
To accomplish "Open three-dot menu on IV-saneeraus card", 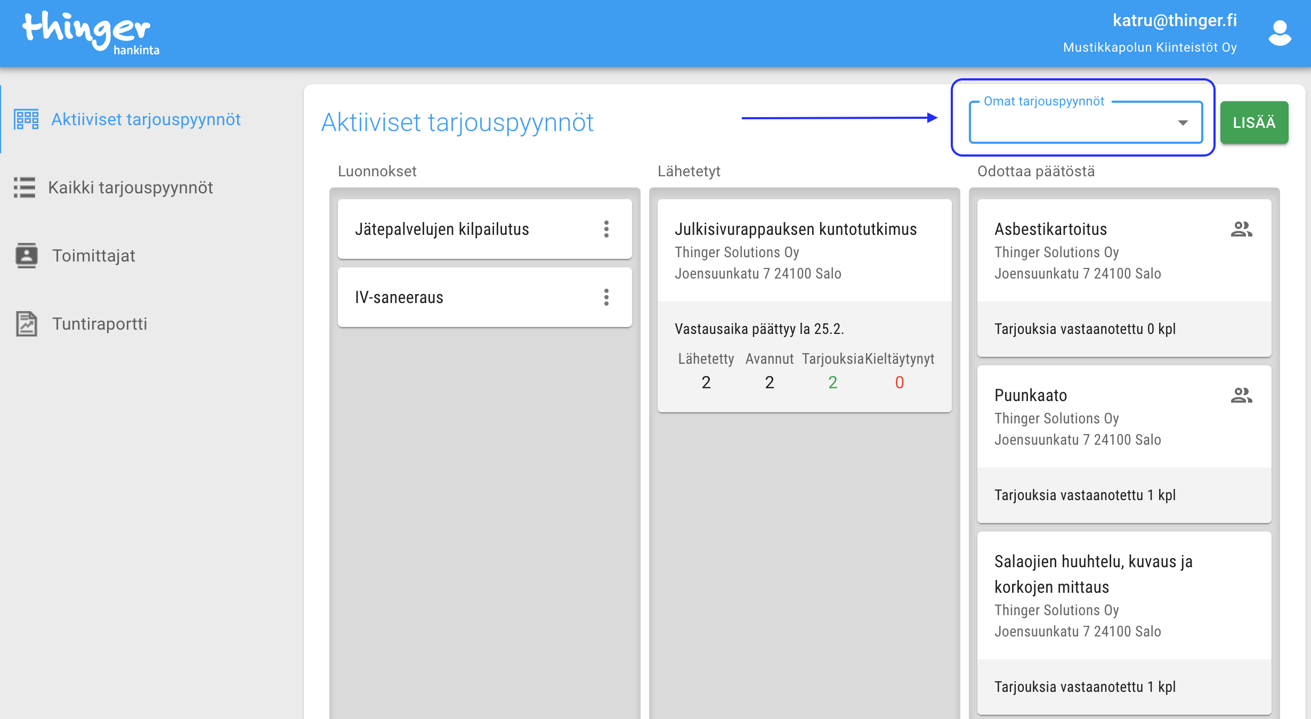I will point(606,297).
